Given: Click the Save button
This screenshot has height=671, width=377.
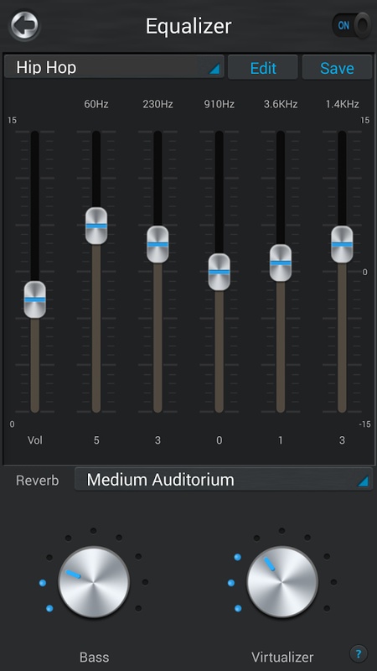Looking at the screenshot, I should tap(338, 68).
